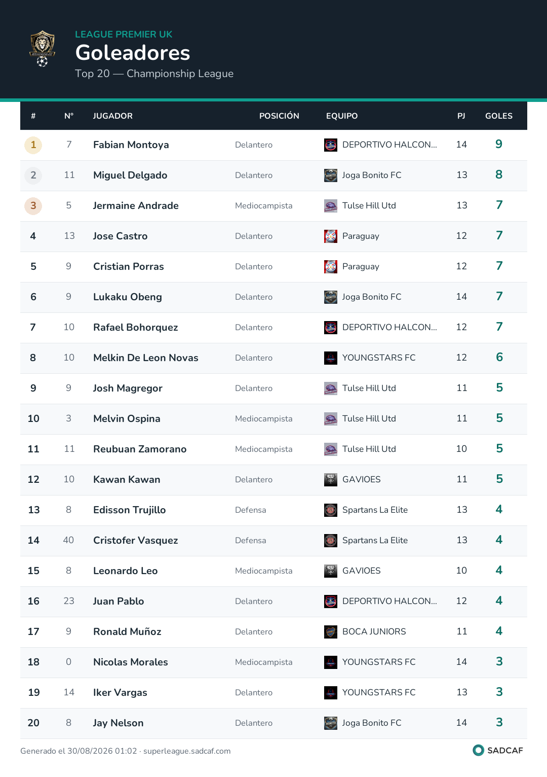Click the Boca Juniors crest beside Ronald Muñoz

tap(331, 632)
